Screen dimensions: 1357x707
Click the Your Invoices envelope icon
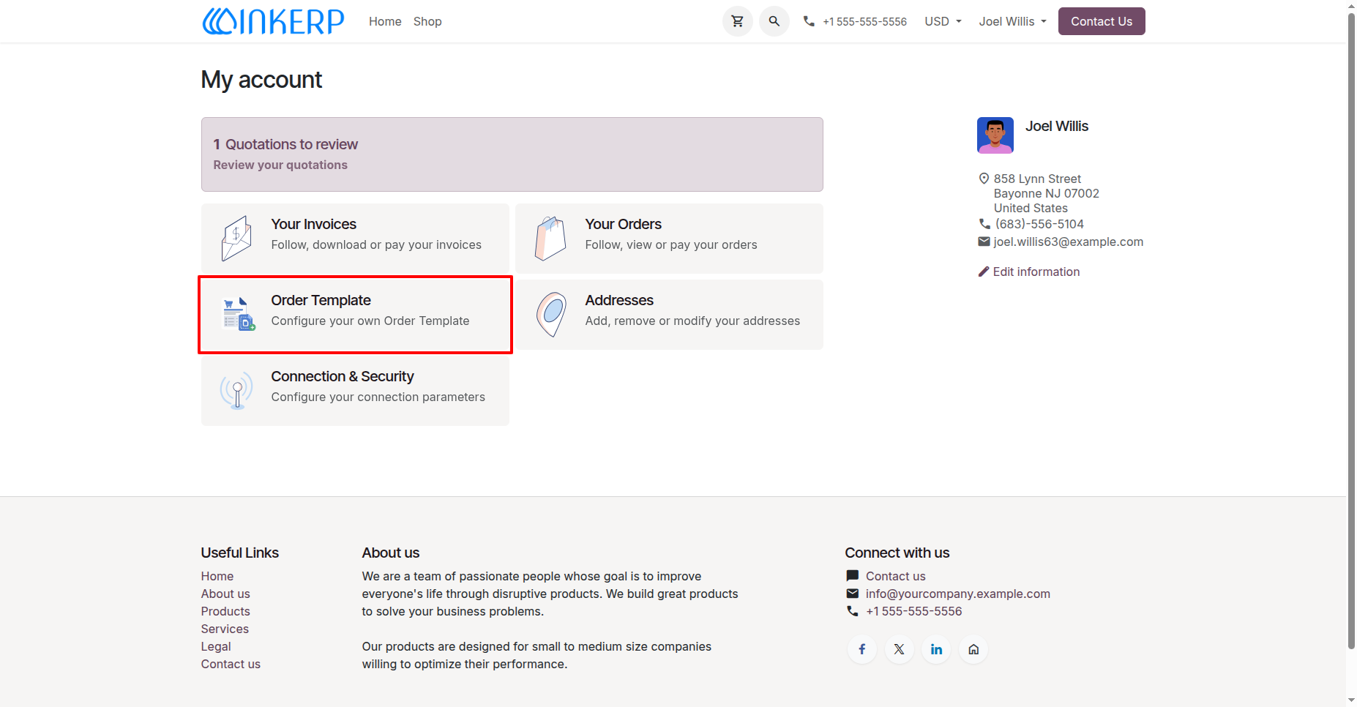pos(236,239)
